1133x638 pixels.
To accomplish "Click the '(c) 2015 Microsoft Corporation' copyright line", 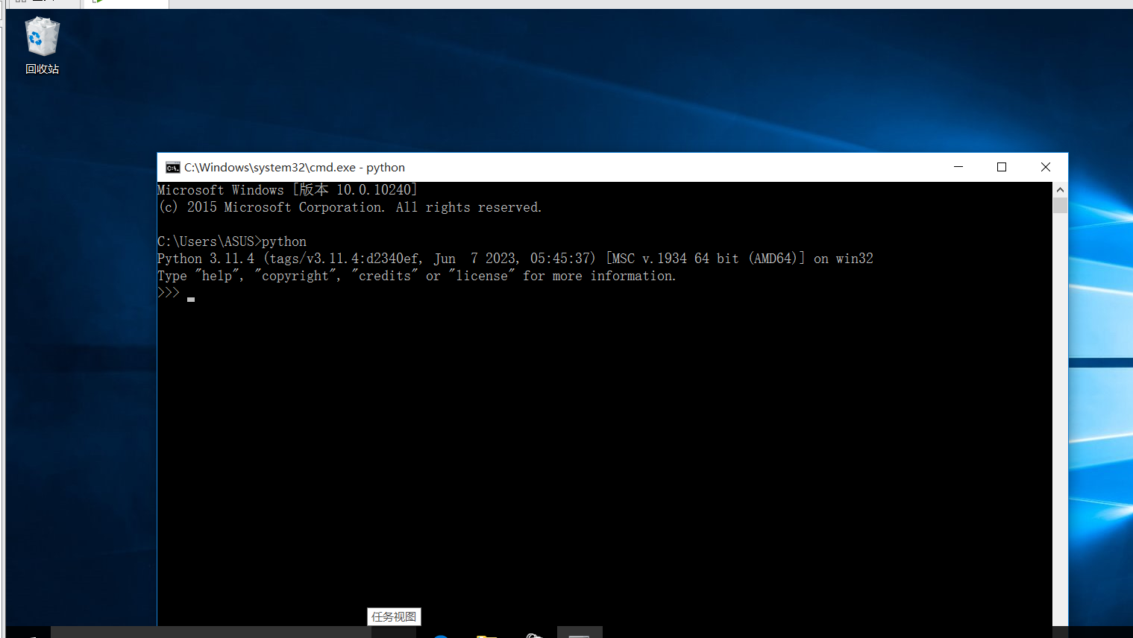I will pyautogui.click(x=350, y=207).
